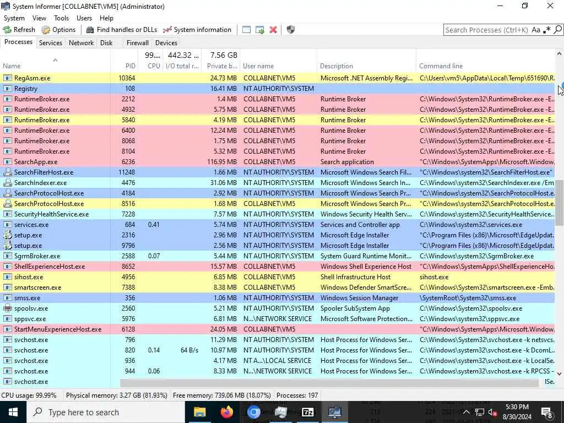Screen dimensions: 564x423
Task: Select svchost.exe with PID 796
Action: (278, 339)
